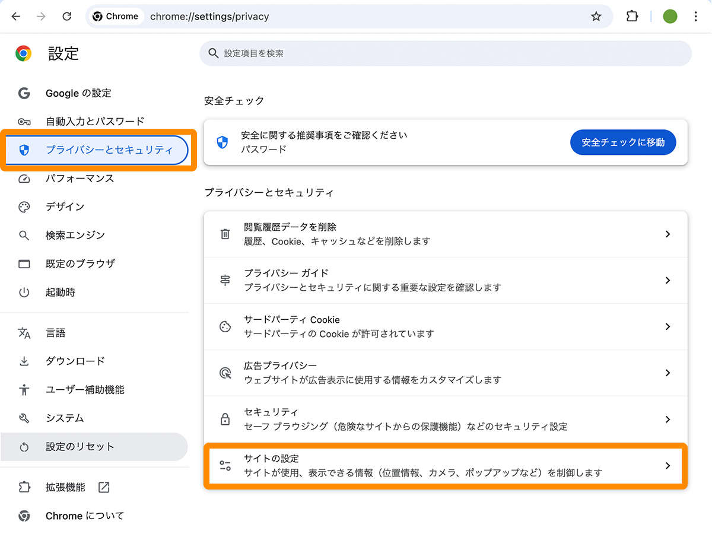Click the sliders icon beside サイトの設定
Viewport: 712px width, 534px height.
pos(224,466)
